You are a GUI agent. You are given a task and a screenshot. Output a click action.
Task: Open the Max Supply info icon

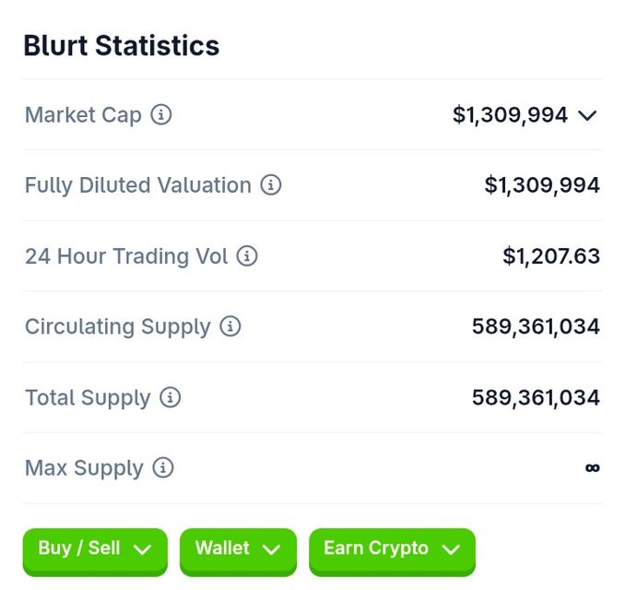[163, 467]
